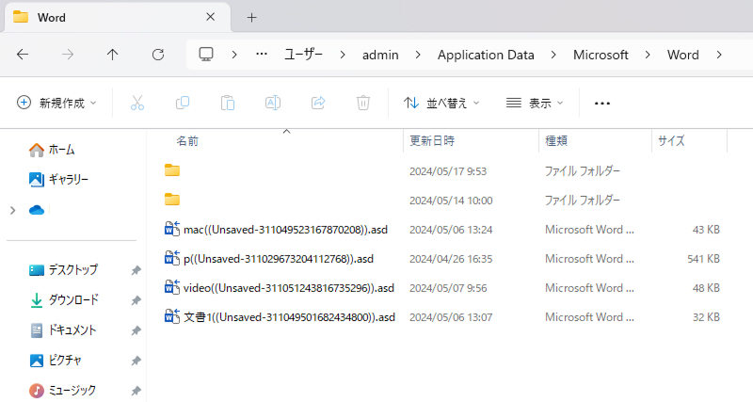
Task: Click the pin icon beside ドキュメント
Action: [x=136, y=330]
